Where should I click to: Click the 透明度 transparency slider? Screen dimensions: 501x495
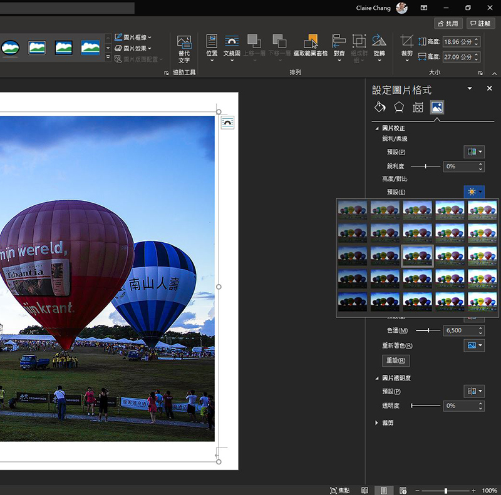426,406
